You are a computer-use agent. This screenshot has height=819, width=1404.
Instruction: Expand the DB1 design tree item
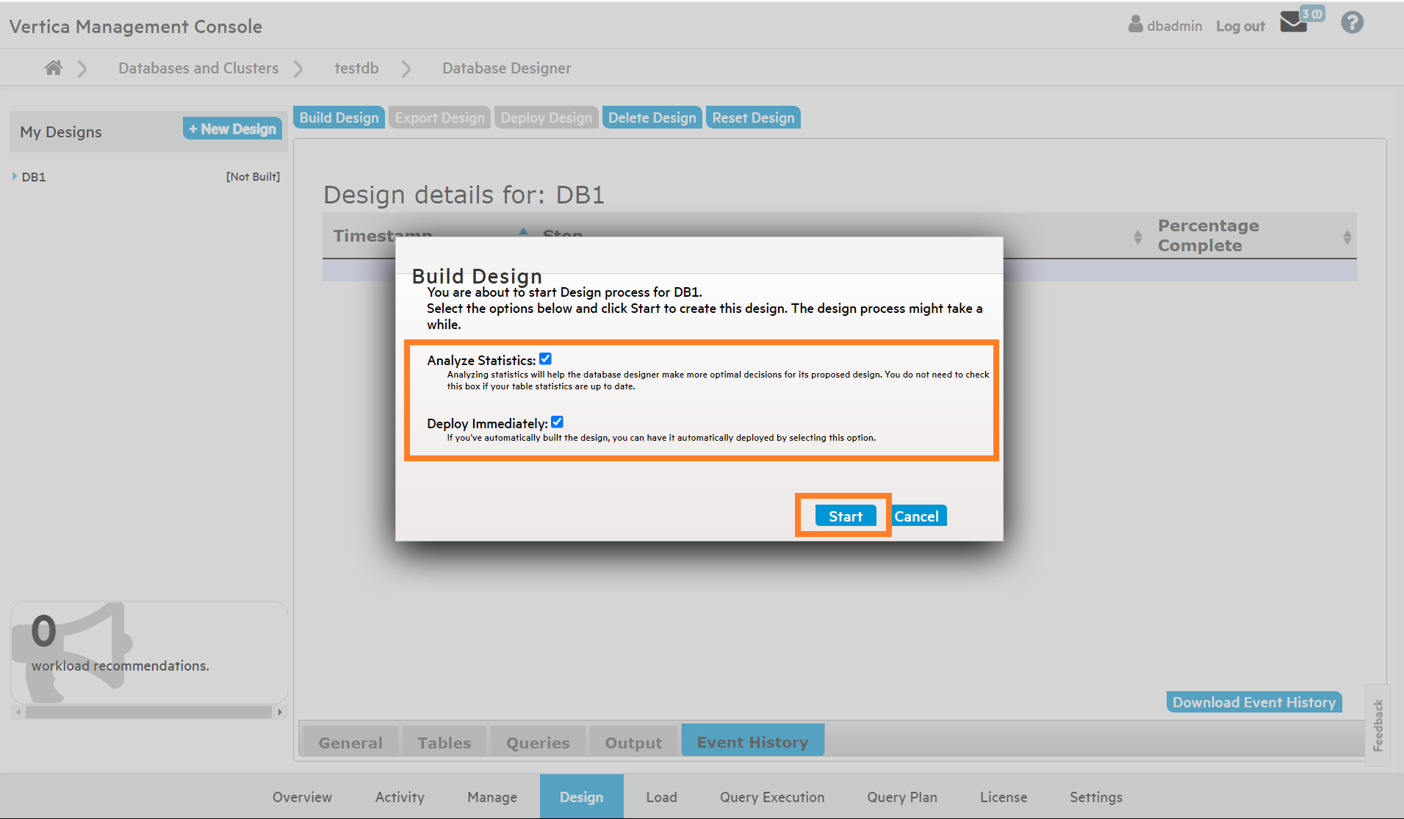click(x=15, y=176)
